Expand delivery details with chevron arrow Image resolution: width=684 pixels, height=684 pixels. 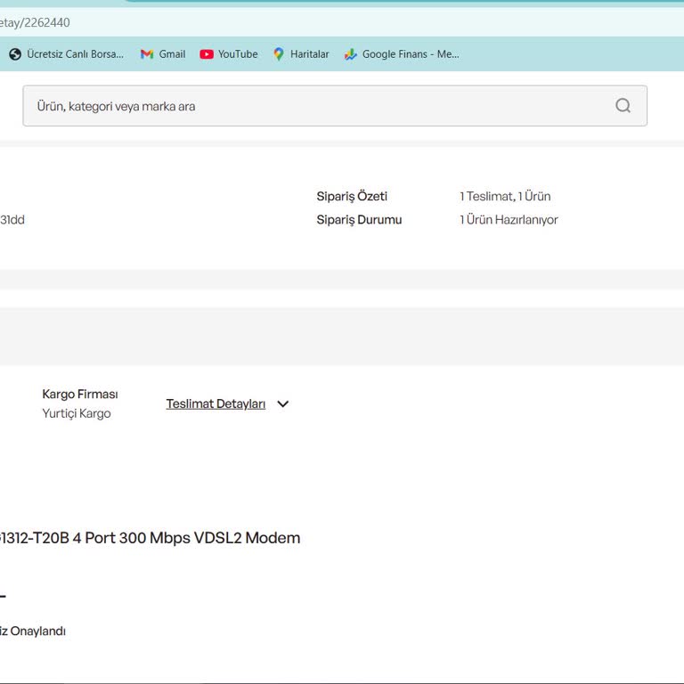pyautogui.click(x=282, y=404)
